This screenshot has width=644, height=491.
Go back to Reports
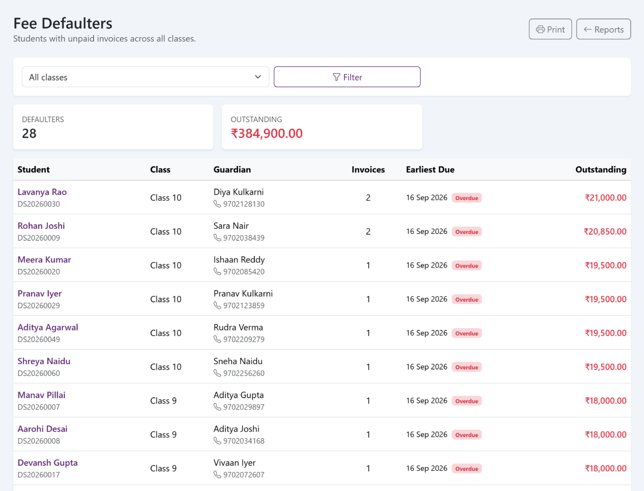[603, 29]
